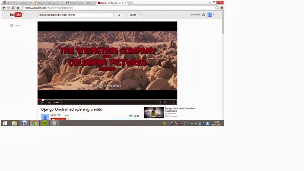Enter fullscreen on the video player
The width and height of the screenshot is (304, 171).
click(x=175, y=103)
